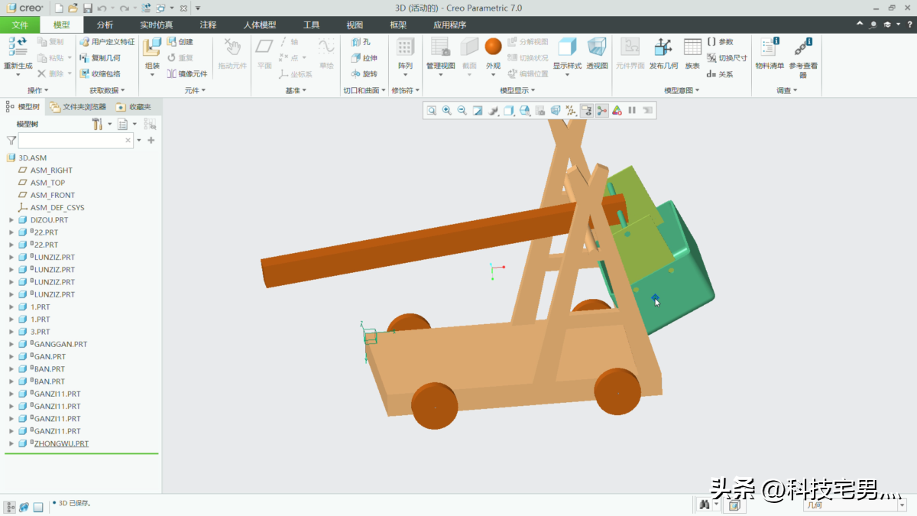
Task: Click the 用户定义特征 button
Action: (107, 42)
